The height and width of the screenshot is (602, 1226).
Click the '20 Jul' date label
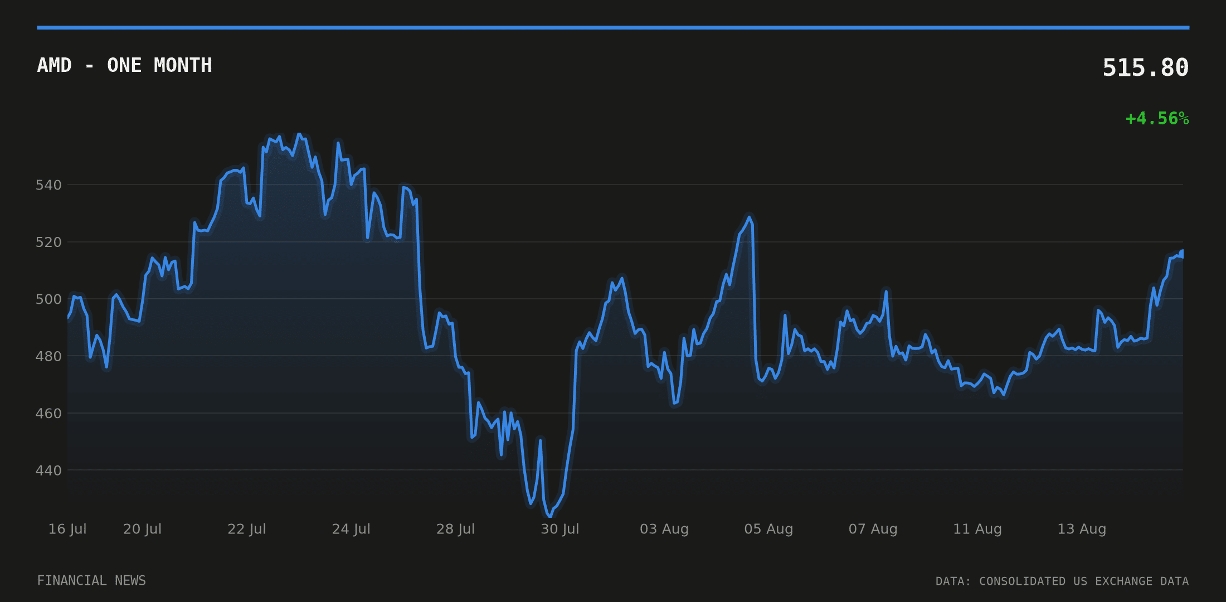click(x=142, y=529)
